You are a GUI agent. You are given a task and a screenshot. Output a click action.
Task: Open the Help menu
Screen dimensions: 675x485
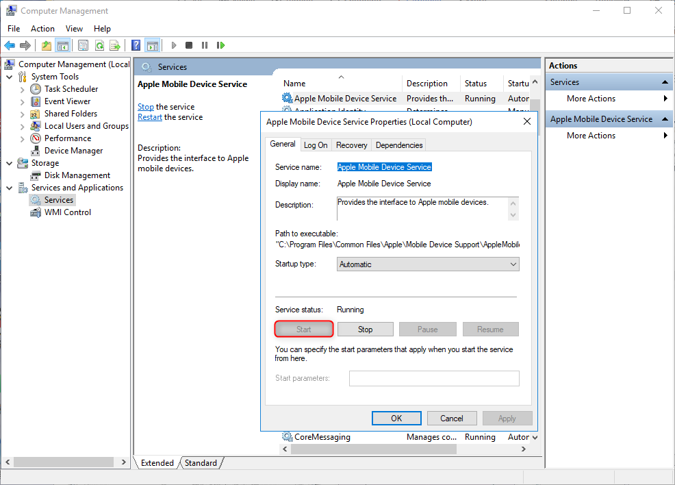(102, 28)
